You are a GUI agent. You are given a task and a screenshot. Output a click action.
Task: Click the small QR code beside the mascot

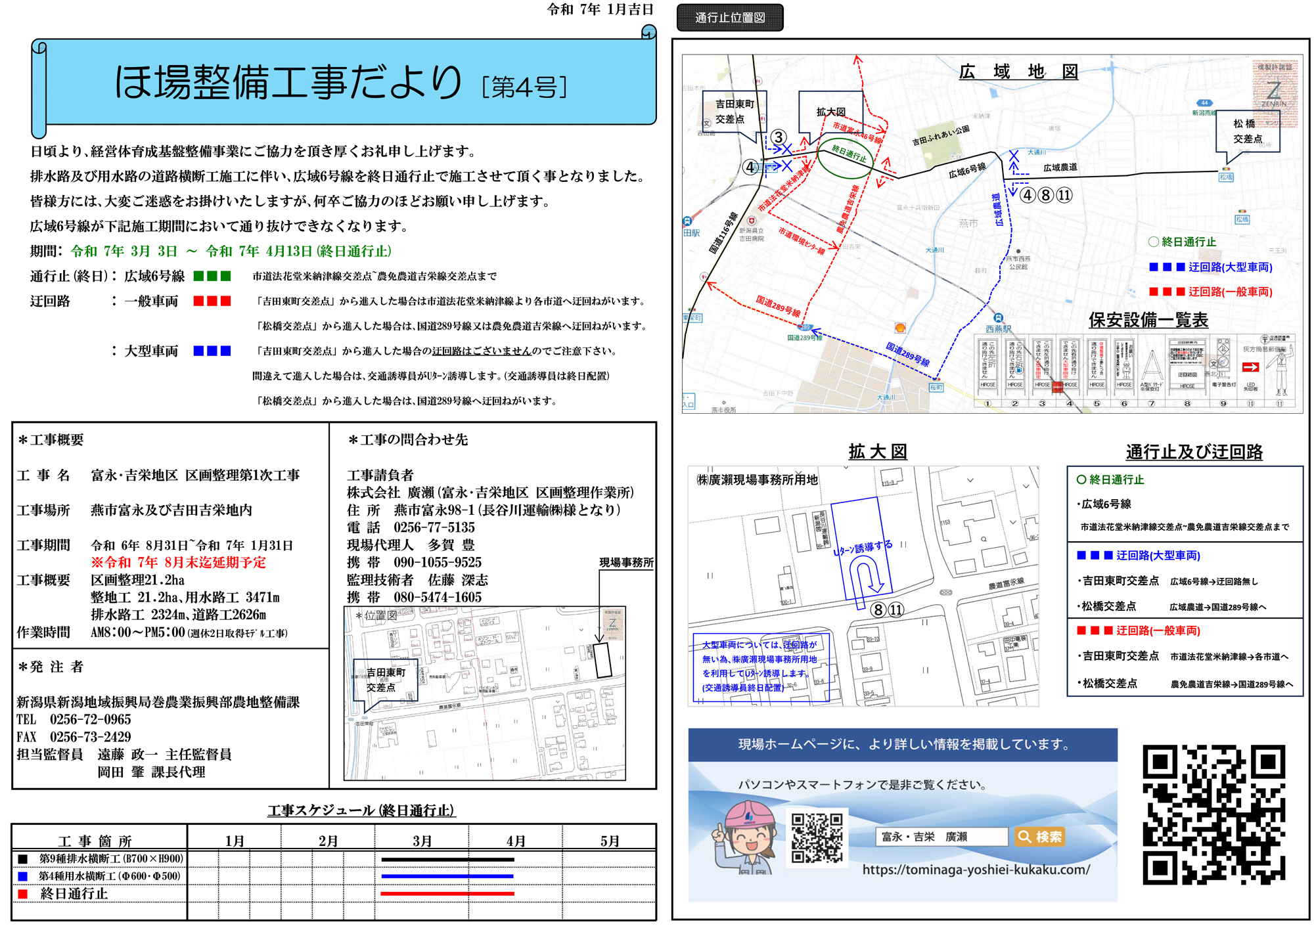(817, 837)
